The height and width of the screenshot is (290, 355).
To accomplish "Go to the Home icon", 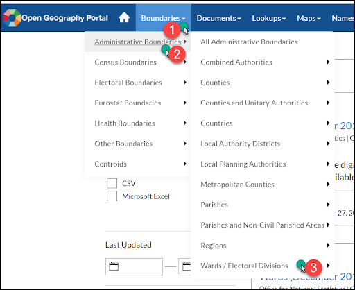I will (124, 17).
